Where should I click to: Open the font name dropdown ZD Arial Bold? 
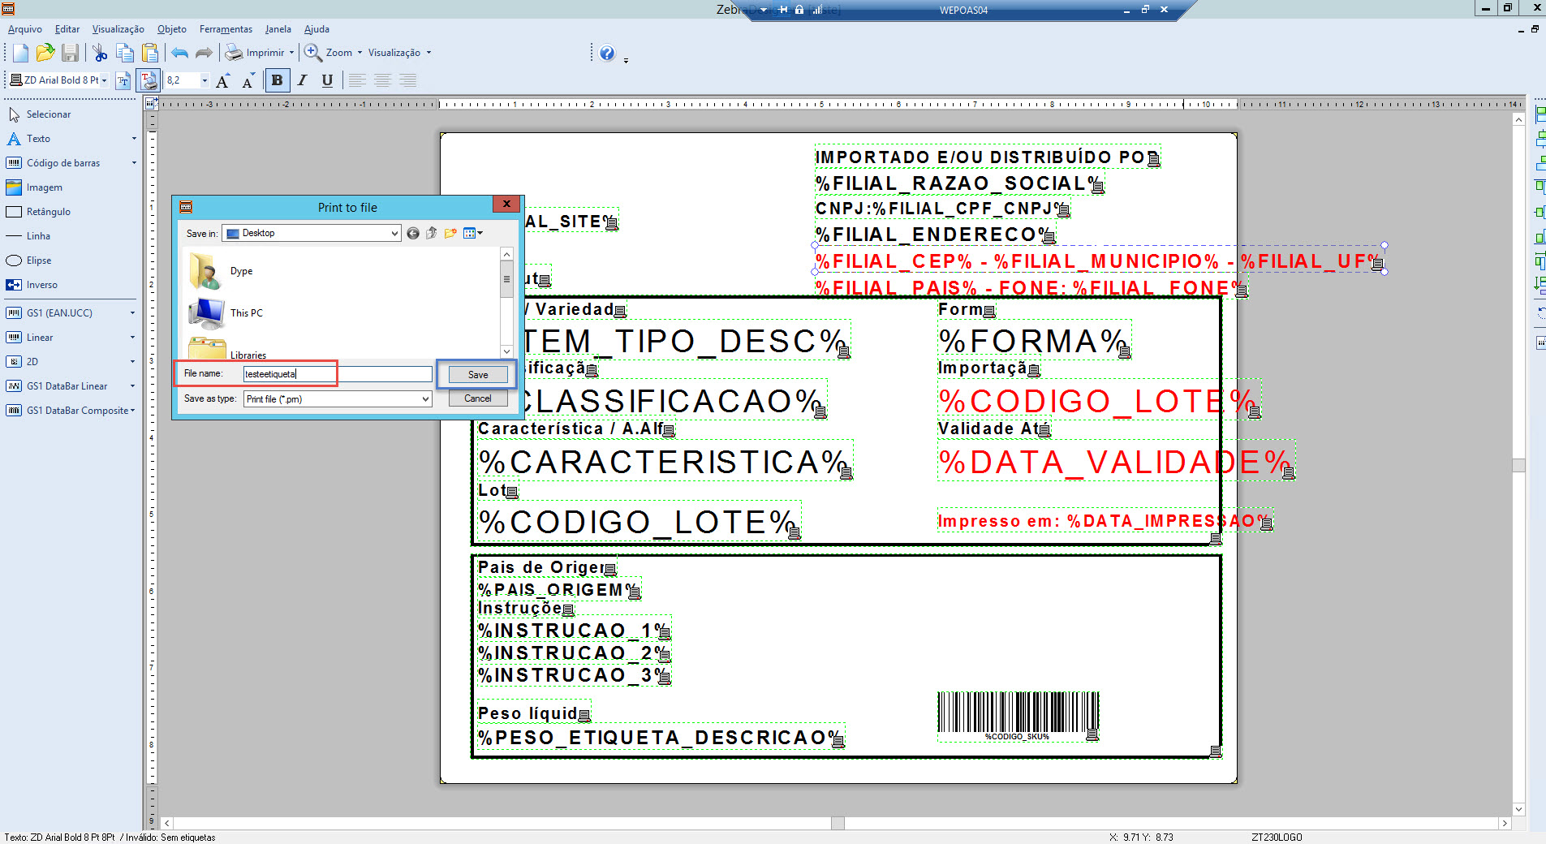pos(104,80)
